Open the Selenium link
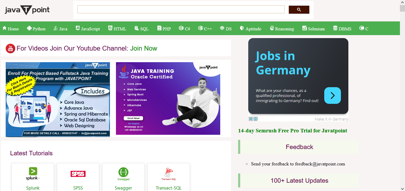 tap(316, 29)
